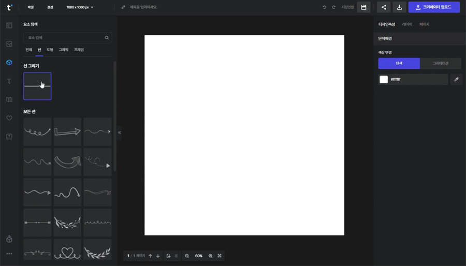
Task: Click the fit-to-screen icon
Action: point(220,256)
